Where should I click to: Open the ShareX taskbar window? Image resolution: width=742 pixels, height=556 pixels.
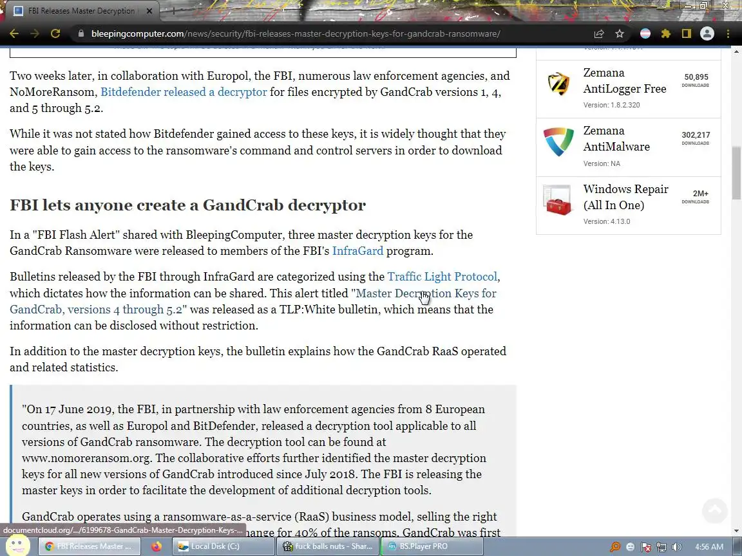(327, 546)
